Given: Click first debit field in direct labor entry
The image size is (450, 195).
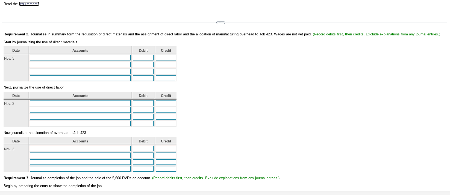Looking at the screenshot, I should coord(143,103).
